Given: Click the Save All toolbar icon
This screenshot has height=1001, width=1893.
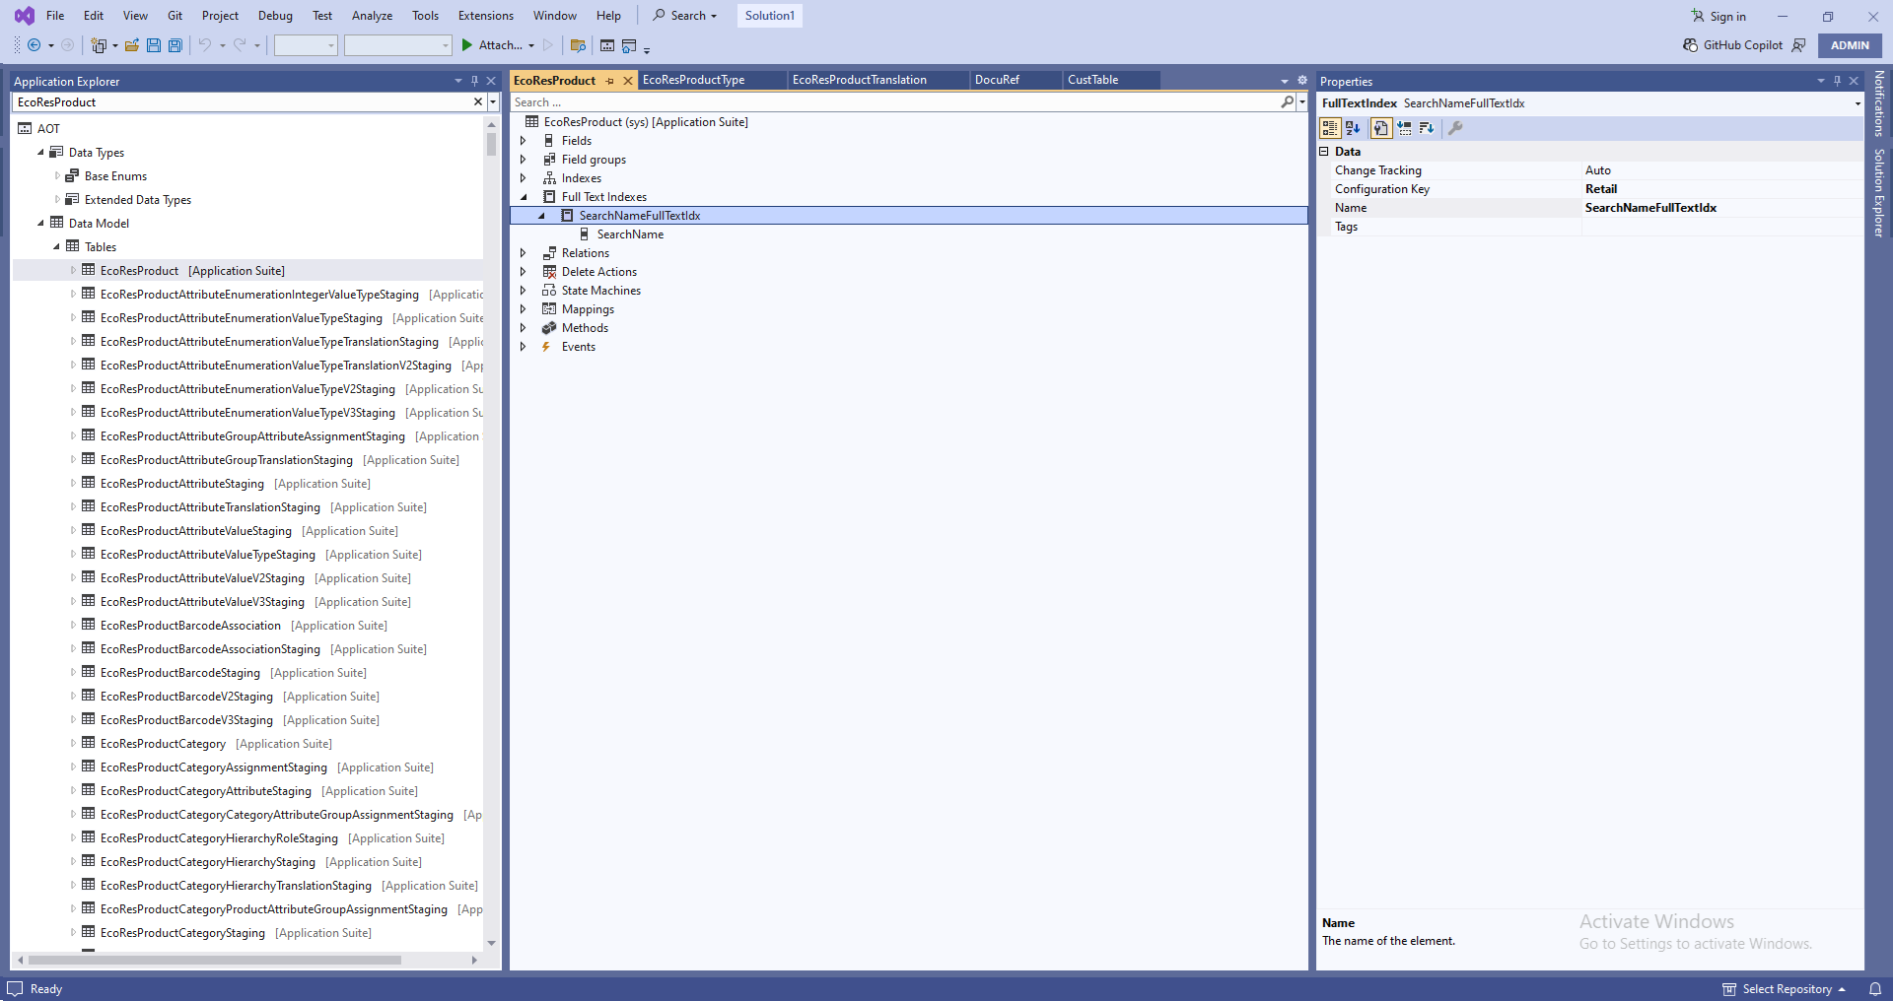Looking at the screenshot, I should pos(175,45).
